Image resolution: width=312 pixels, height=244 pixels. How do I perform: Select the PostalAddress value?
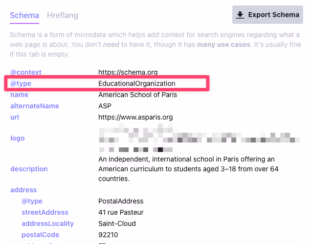pos(121,201)
